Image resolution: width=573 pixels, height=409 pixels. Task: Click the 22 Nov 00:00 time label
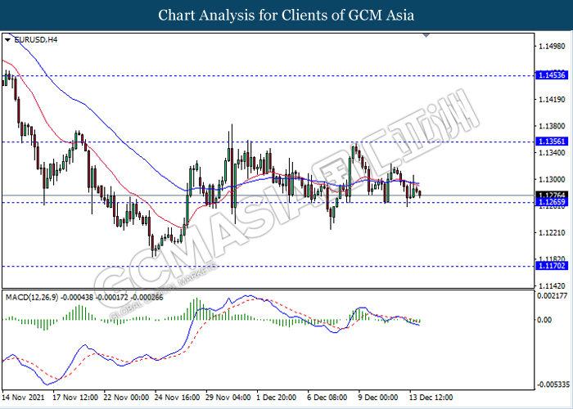tap(126, 397)
